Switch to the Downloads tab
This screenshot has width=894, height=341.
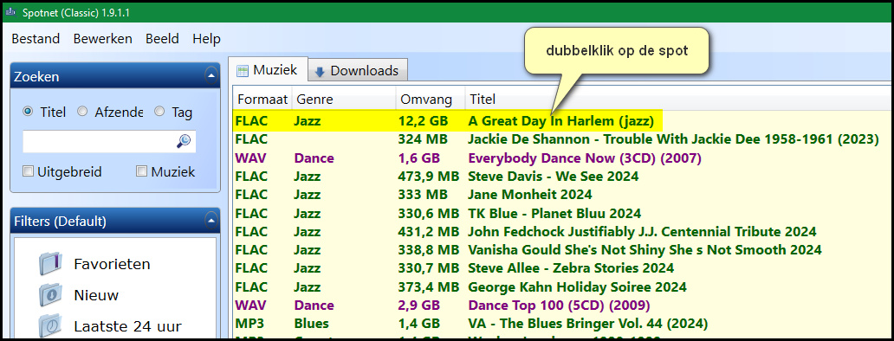(x=358, y=71)
